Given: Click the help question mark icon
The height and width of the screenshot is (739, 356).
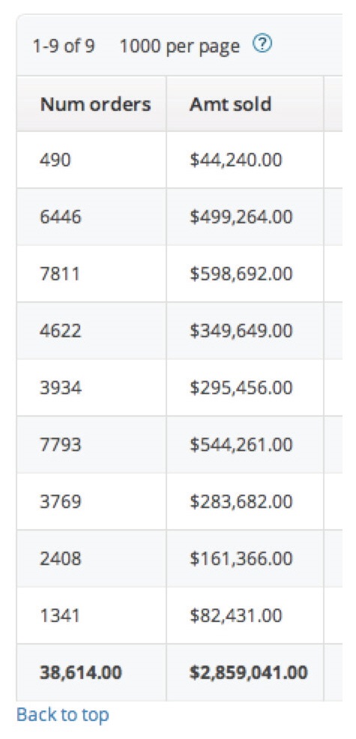Looking at the screenshot, I should point(263,45).
